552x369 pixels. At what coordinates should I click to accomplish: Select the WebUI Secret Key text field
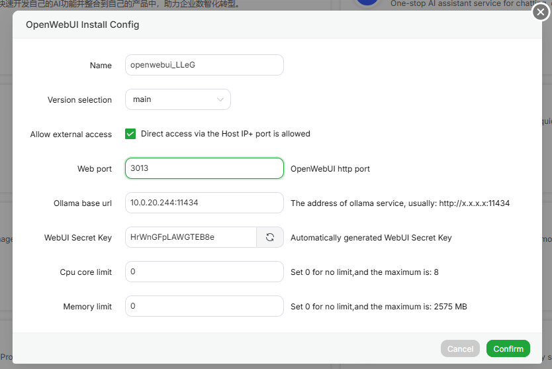[x=191, y=237]
